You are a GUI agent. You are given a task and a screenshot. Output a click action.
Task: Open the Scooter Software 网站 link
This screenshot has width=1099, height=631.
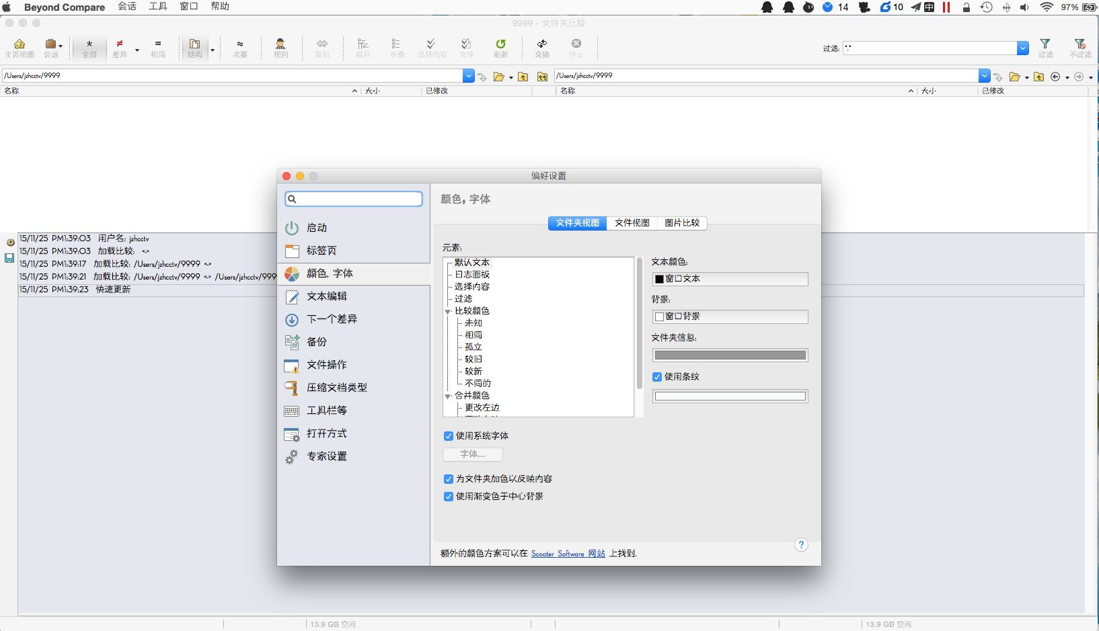(568, 554)
